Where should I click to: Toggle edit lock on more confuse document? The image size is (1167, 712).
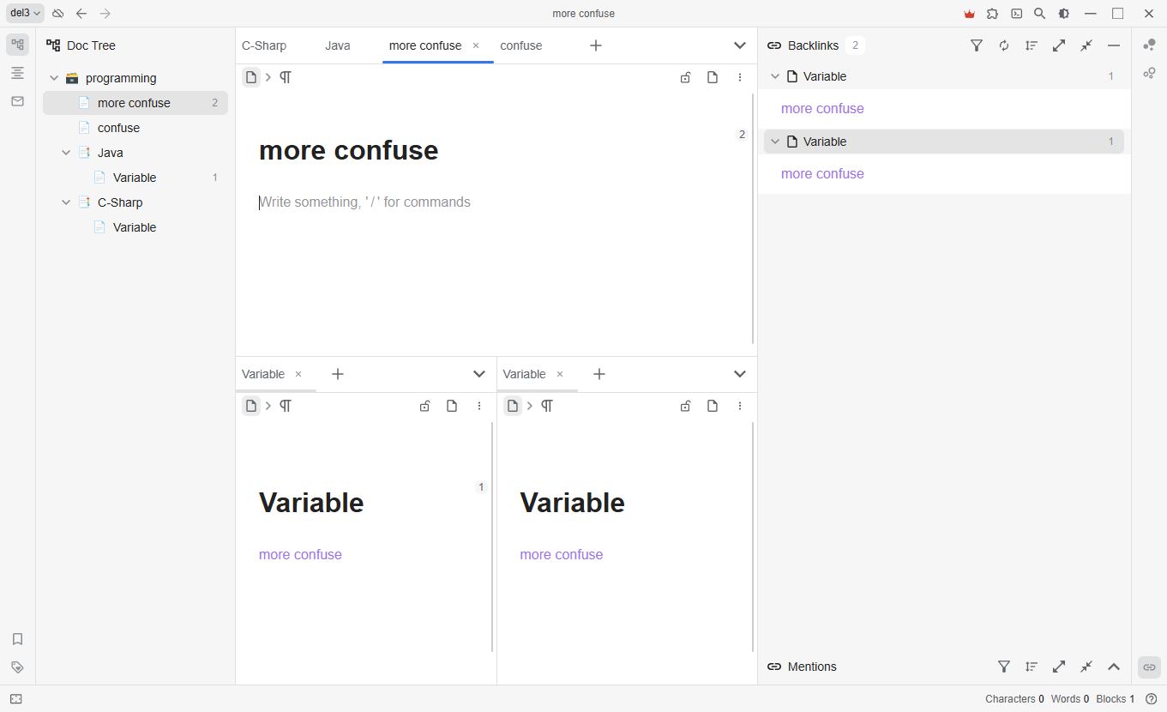[685, 78]
